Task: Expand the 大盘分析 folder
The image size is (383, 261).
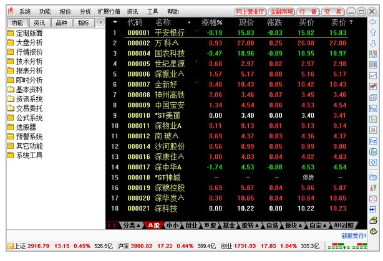Action: (x=25, y=43)
